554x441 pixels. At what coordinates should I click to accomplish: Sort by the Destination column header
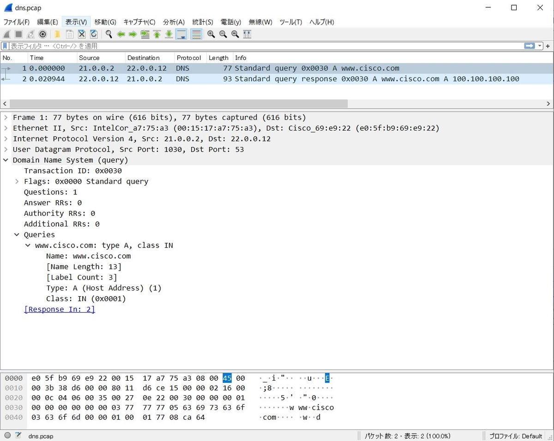point(150,58)
